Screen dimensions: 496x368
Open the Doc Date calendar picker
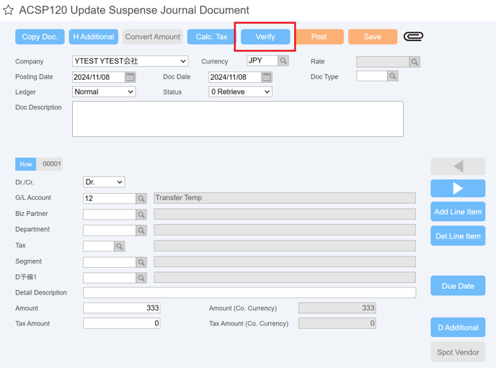click(x=267, y=77)
